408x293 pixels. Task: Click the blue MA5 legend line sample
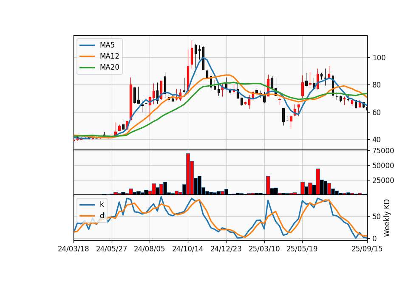(x=87, y=45)
